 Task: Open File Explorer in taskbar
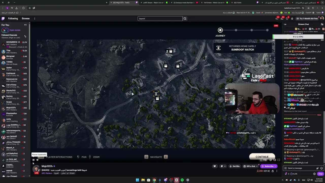143,180
